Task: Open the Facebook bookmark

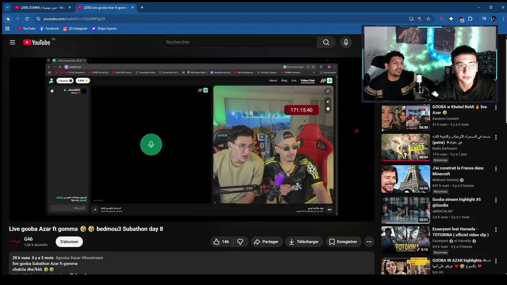Action: point(49,28)
